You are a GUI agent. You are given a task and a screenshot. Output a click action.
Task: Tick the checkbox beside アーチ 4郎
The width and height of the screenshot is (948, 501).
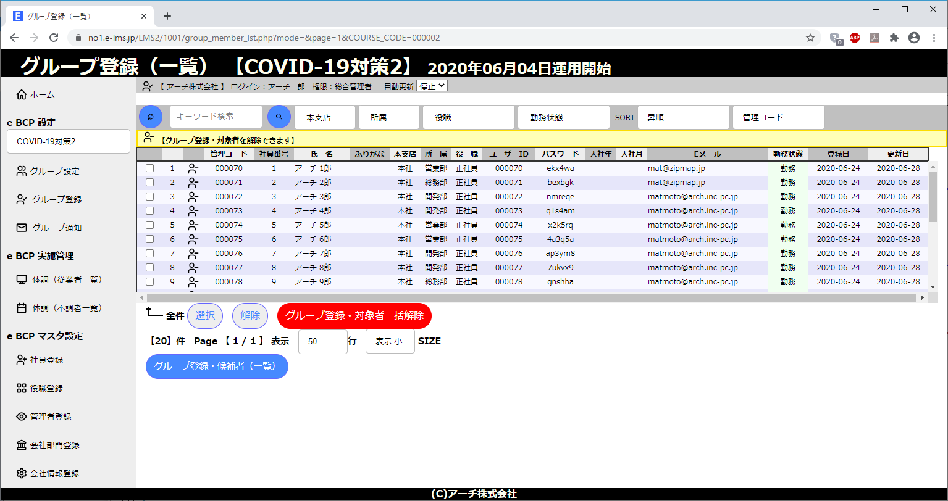point(149,211)
